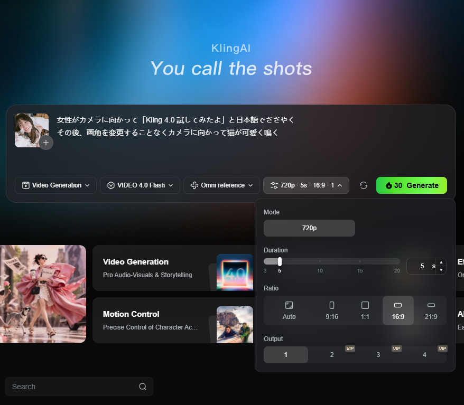Image resolution: width=464 pixels, height=405 pixels.
Task: Click the duration slider handle
Action: point(280,261)
